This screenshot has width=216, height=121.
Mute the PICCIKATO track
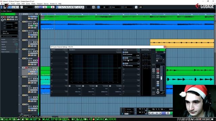[x=24, y=49]
